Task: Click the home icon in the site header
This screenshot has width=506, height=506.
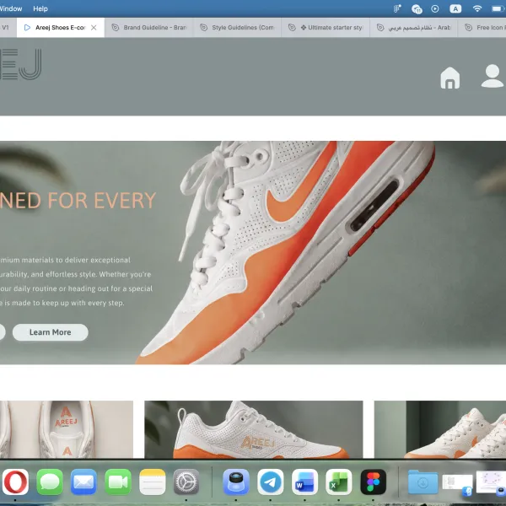Action: click(x=449, y=78)
